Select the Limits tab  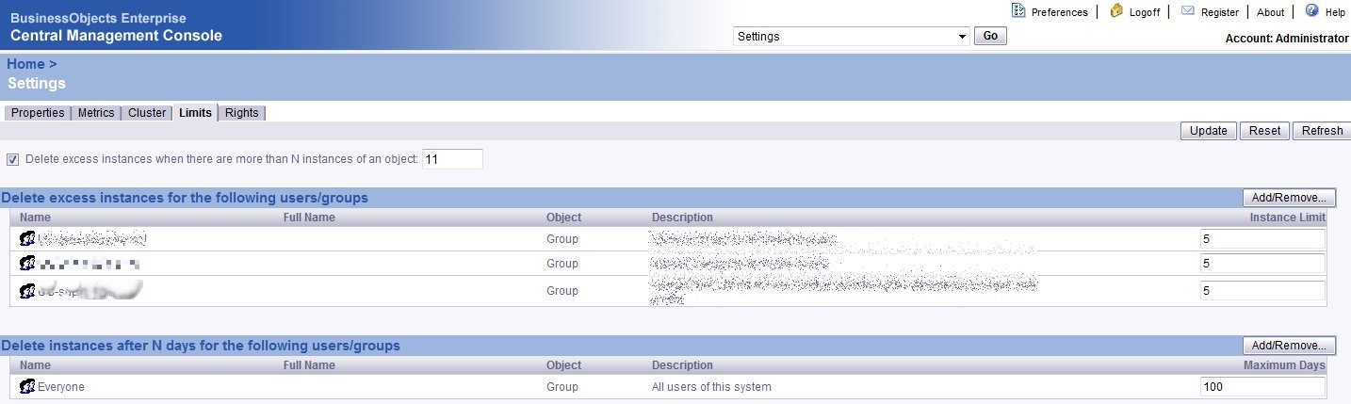(x=195, y=113)
